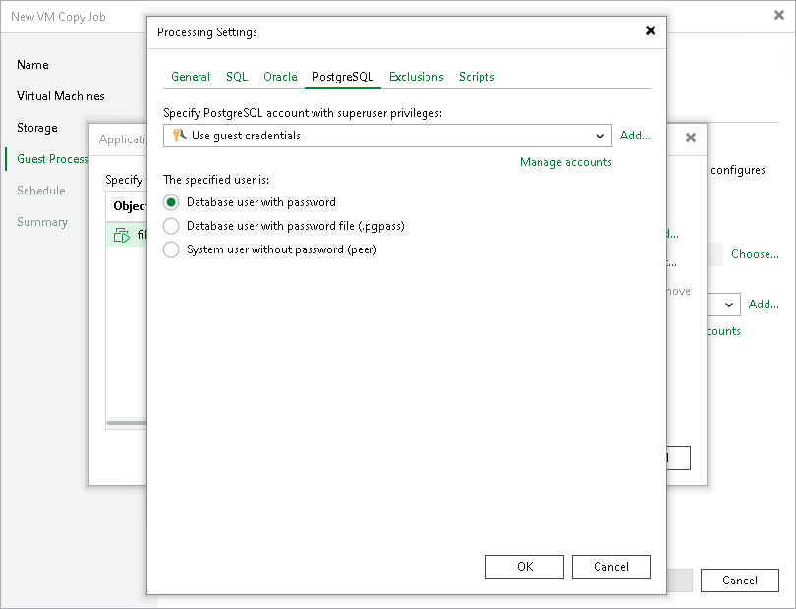Click the key icon in credentials dropdown
Viewport: 796px width, 609px height.
(179, 135)
